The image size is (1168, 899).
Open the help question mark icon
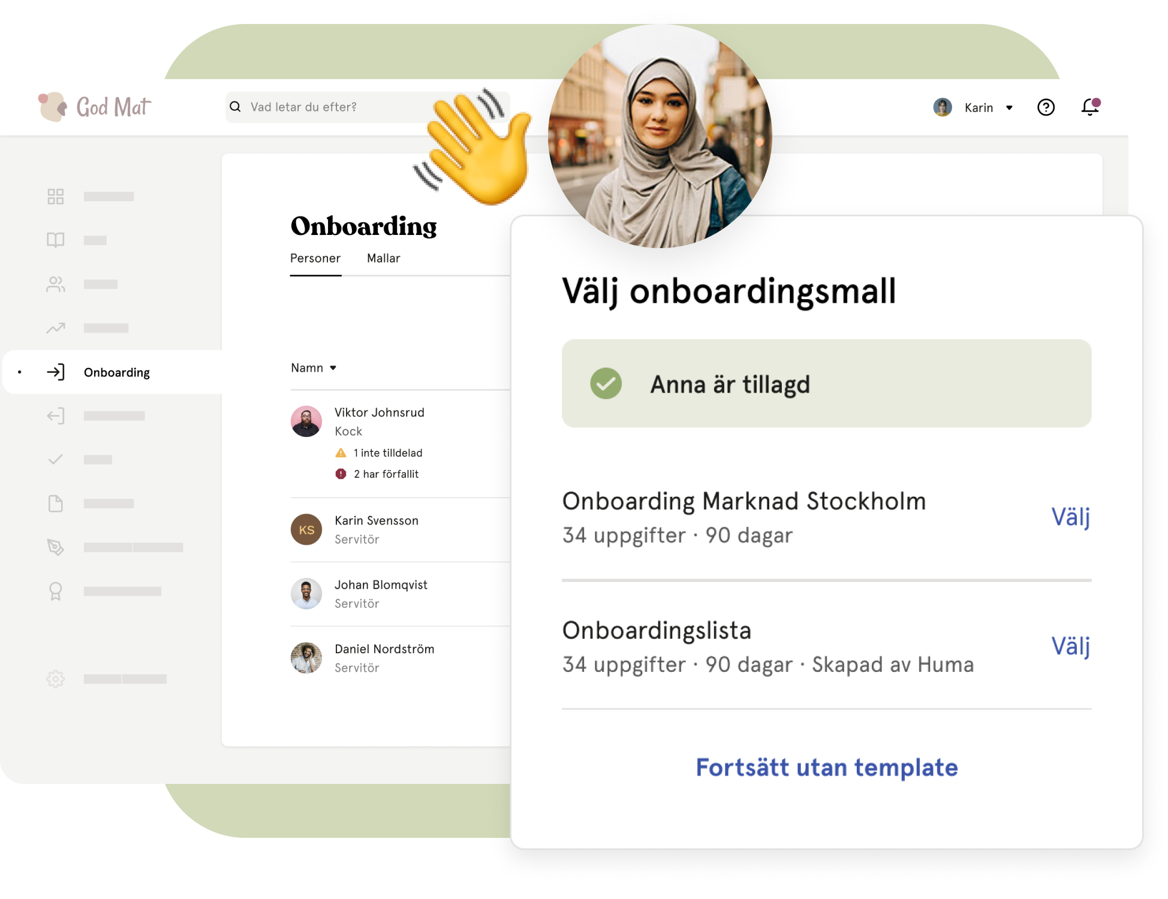[x=1046, y=107]
